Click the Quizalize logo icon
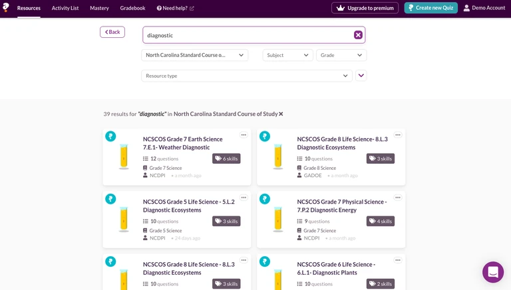This screenshot has height=290, width=511. coord(6,7)
